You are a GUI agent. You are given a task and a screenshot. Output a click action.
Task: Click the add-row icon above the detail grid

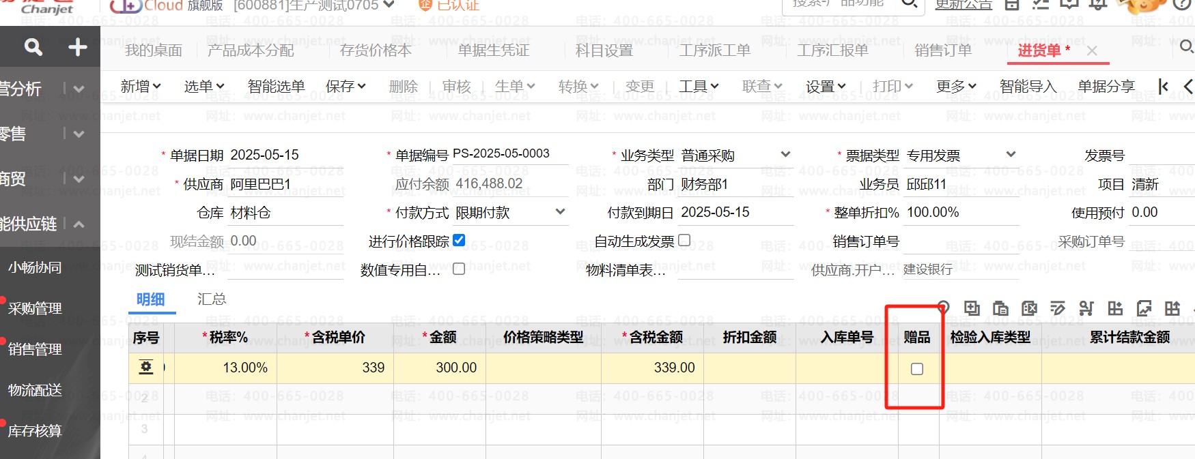[x=972, y=308]
